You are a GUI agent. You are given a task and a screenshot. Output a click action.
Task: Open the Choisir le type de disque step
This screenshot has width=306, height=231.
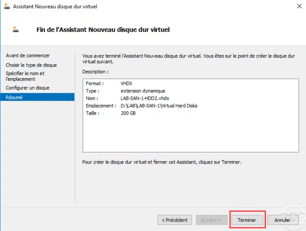tap(31, 65)
